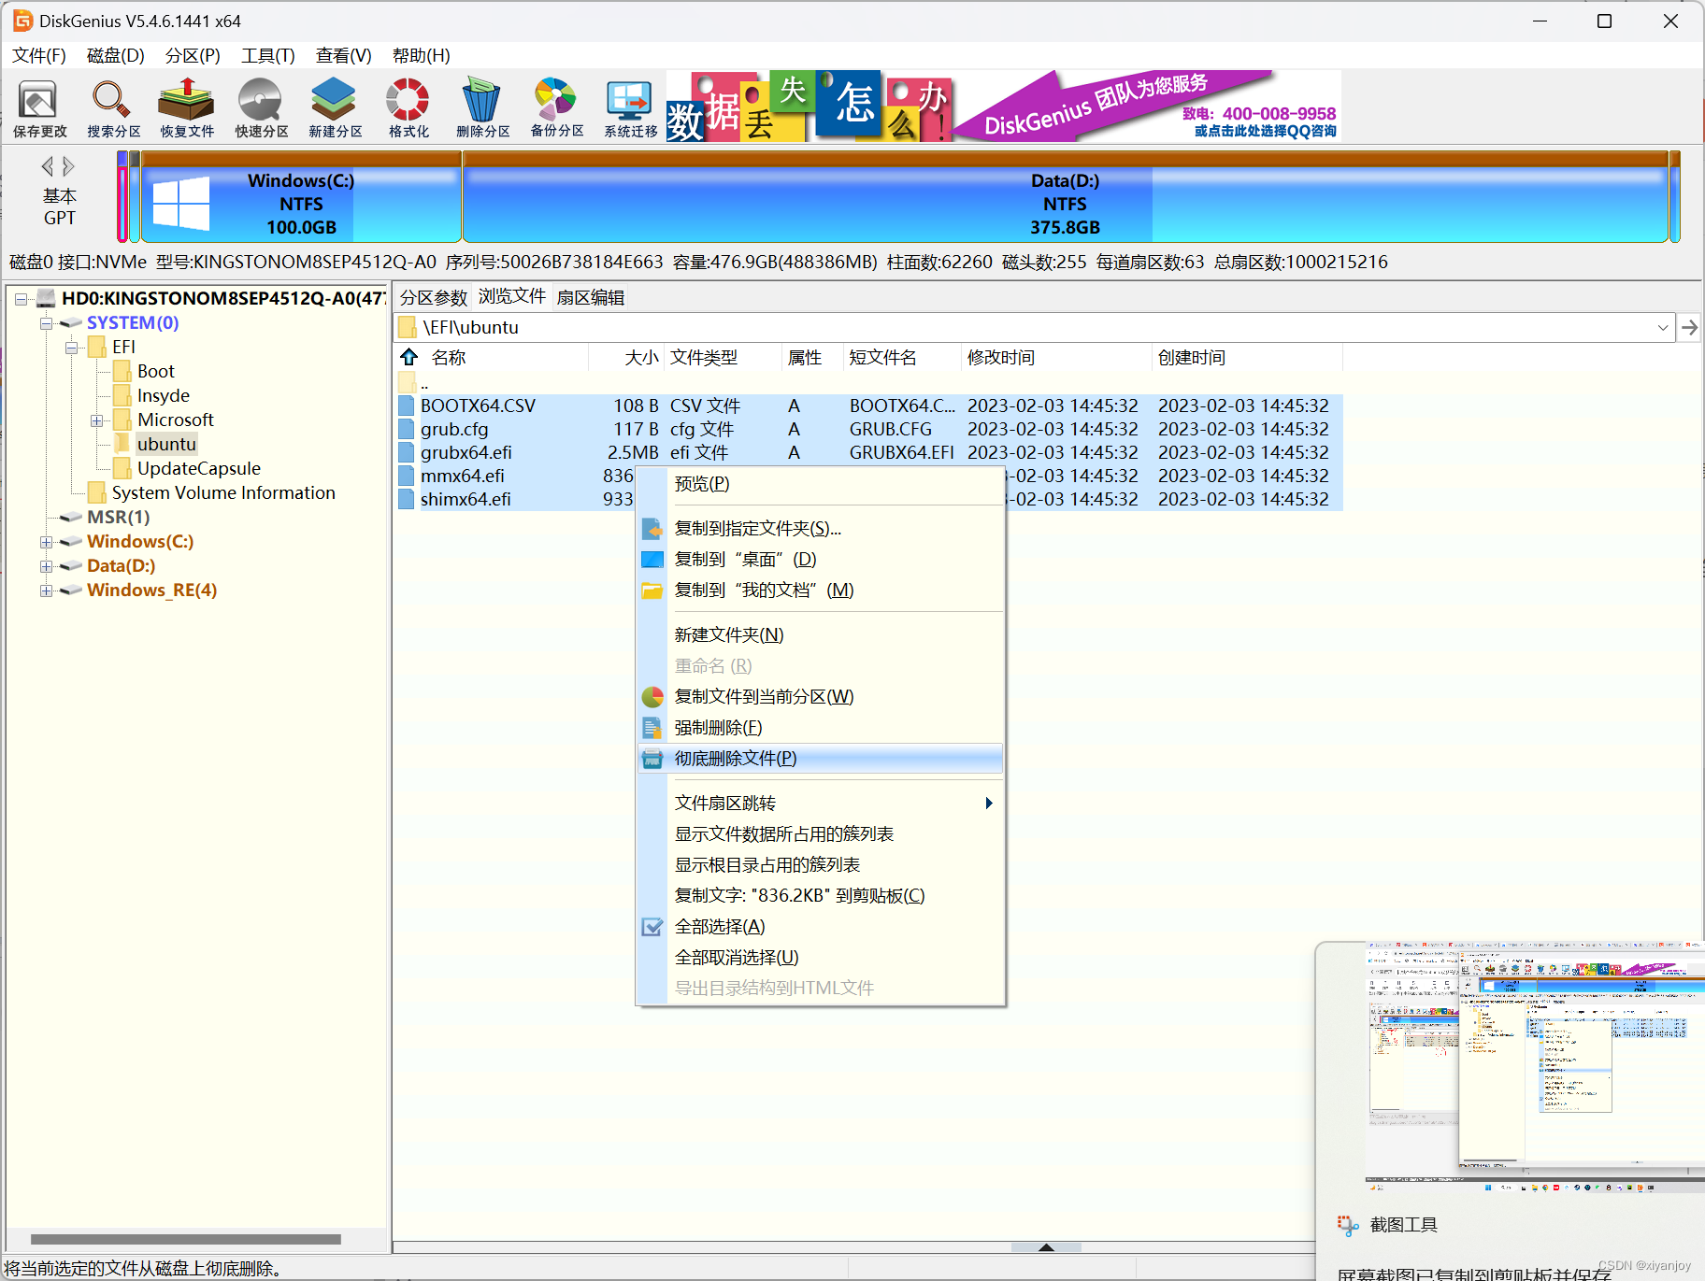Screen dimensions: 1705x1281
Task: Click the up-folder arrow in file list header
Action: (409, 357)
